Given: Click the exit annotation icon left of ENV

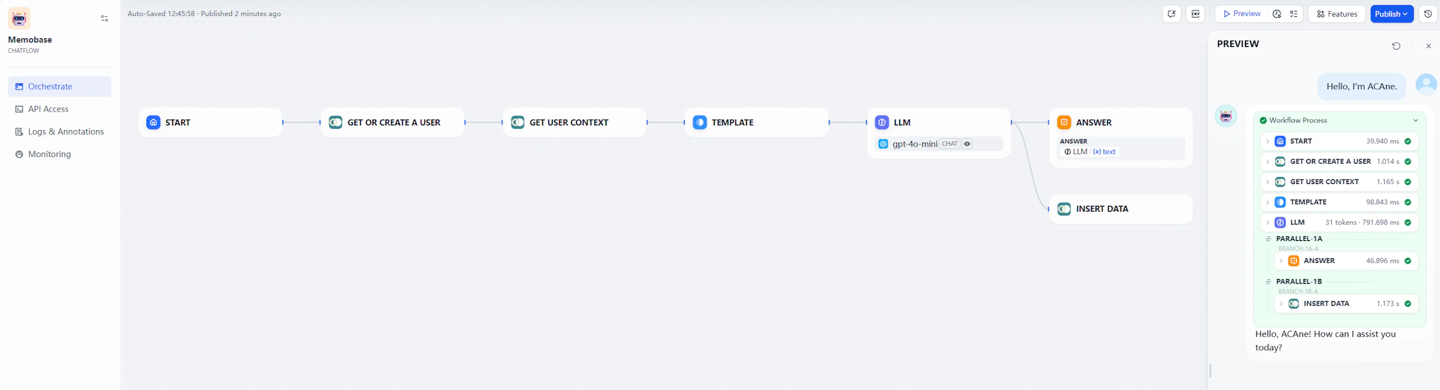Looking at the screenshot, I should tap(1172, 14).
